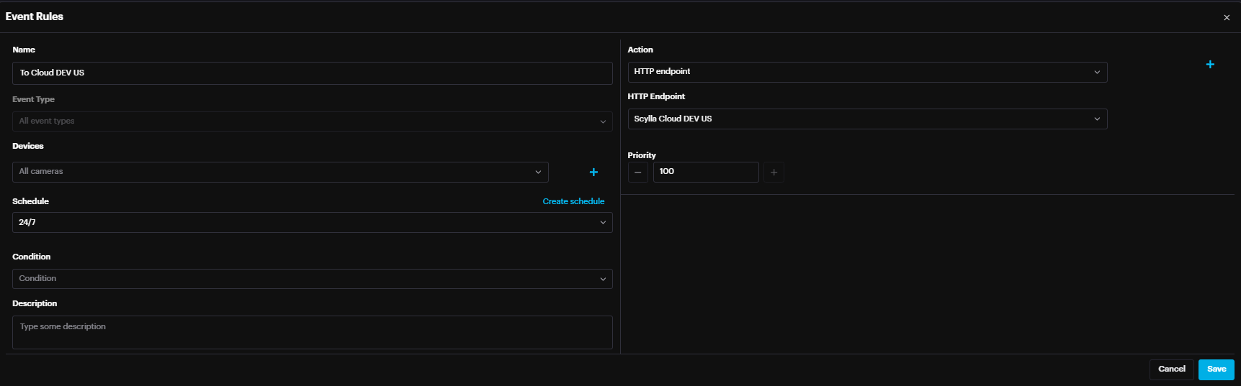Add another device with the plus icon
Image resolution: width=1241 pixels, height=386 pixels.
593,173
